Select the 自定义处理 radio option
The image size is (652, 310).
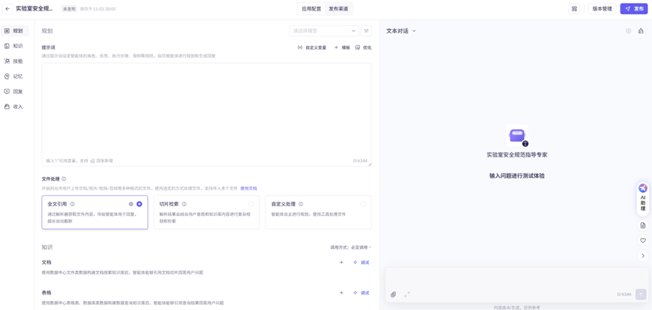pos(363,204)
